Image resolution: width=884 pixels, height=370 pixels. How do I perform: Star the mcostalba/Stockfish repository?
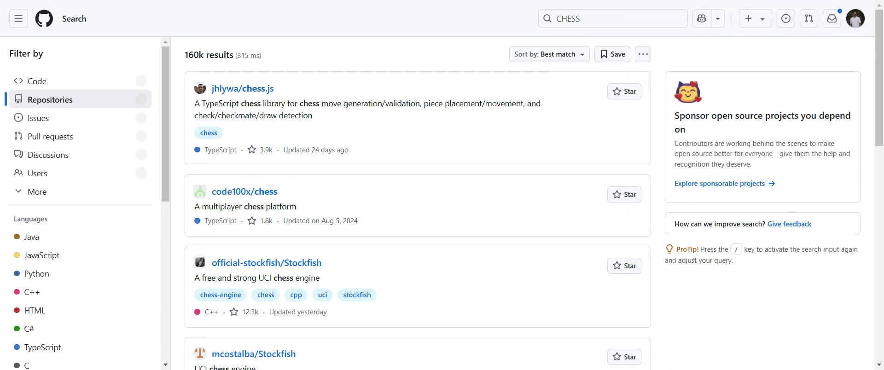tap(624, 357)
